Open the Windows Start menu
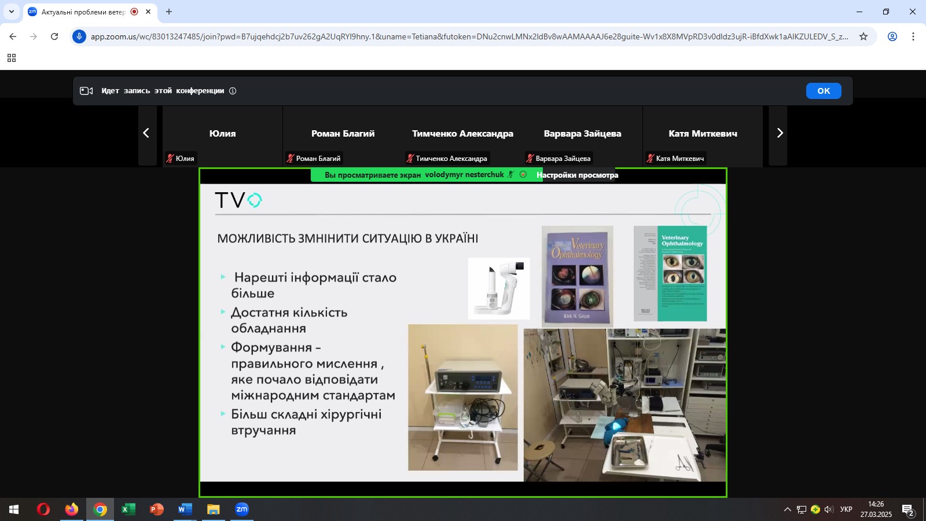The width and height of the screenshot is (926, 521). [x=14, y=509]
